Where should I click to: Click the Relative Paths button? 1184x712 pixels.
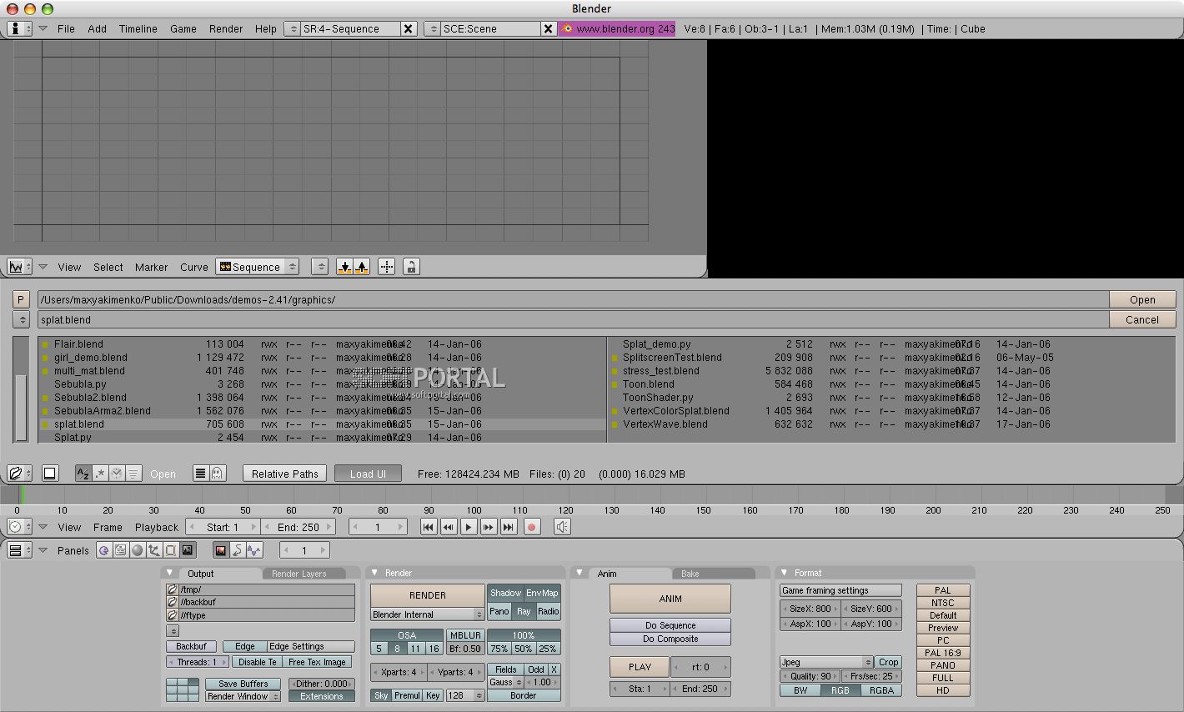pos(285,474)
